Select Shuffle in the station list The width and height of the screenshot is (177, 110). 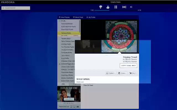63,21
